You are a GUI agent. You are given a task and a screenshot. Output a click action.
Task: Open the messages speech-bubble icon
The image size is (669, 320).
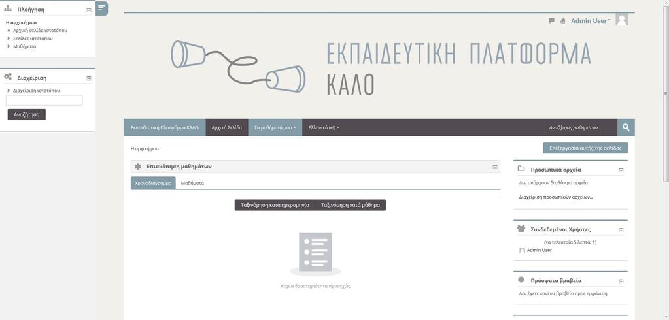coord(551,20)
